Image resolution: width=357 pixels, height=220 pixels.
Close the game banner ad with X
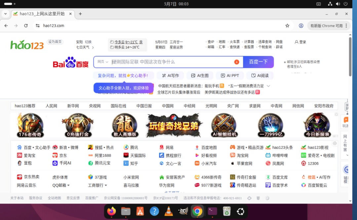(336, 114)
